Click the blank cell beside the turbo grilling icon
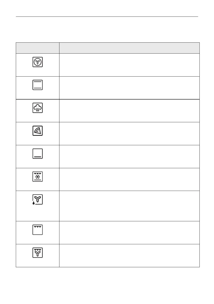Image resolution: width=214 pixels, height=304 pixels. point(129,256)
